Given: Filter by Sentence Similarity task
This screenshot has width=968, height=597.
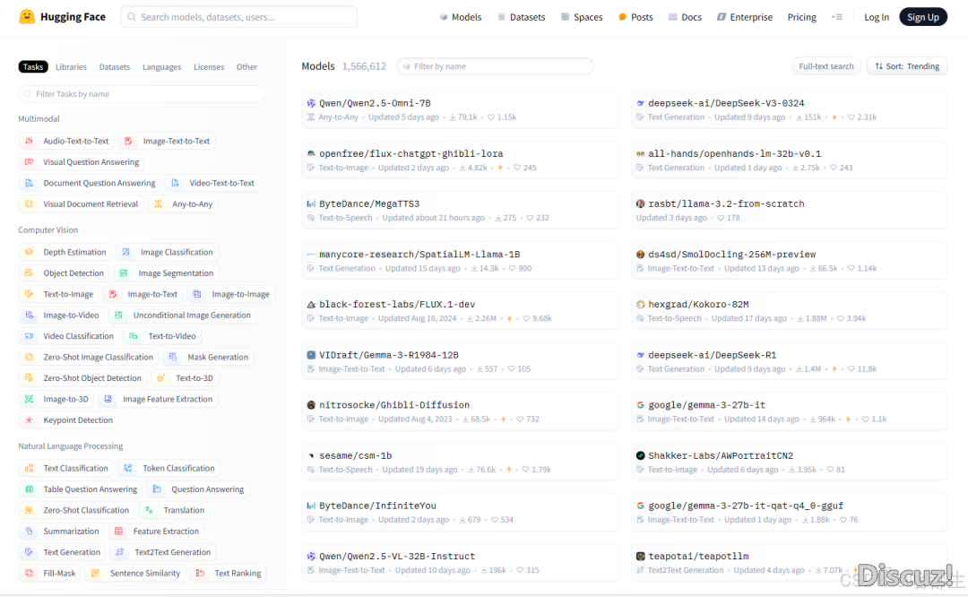Looking at the screenshot, I should 135,573.
